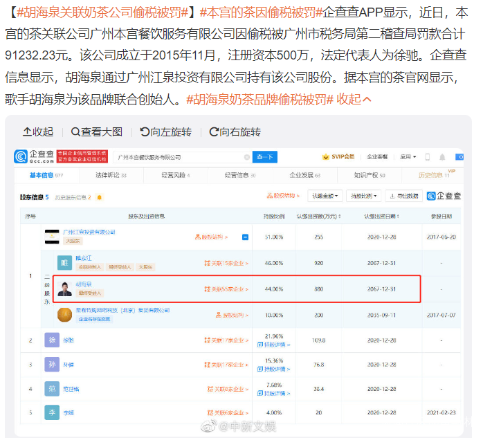Collapse the post text via 收起 link
Image resolution: width=483 pixels, height=438 pixels.
click(354, 99)
